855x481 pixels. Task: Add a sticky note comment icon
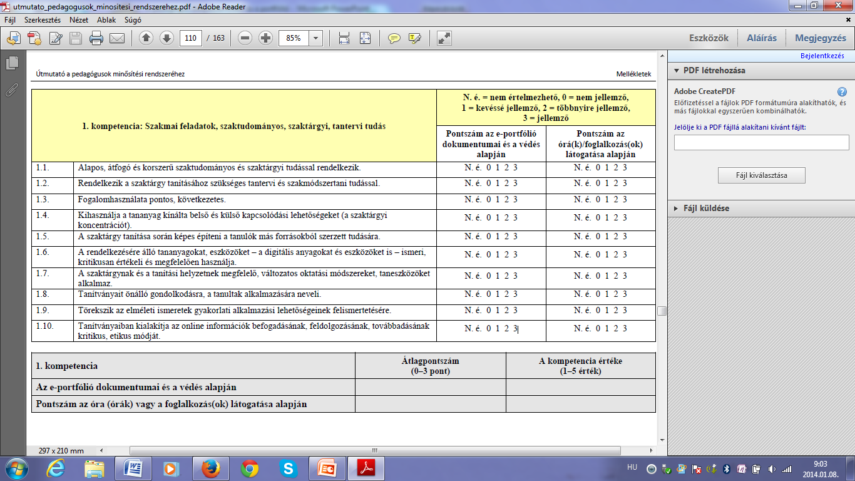(x=394, y=38)
